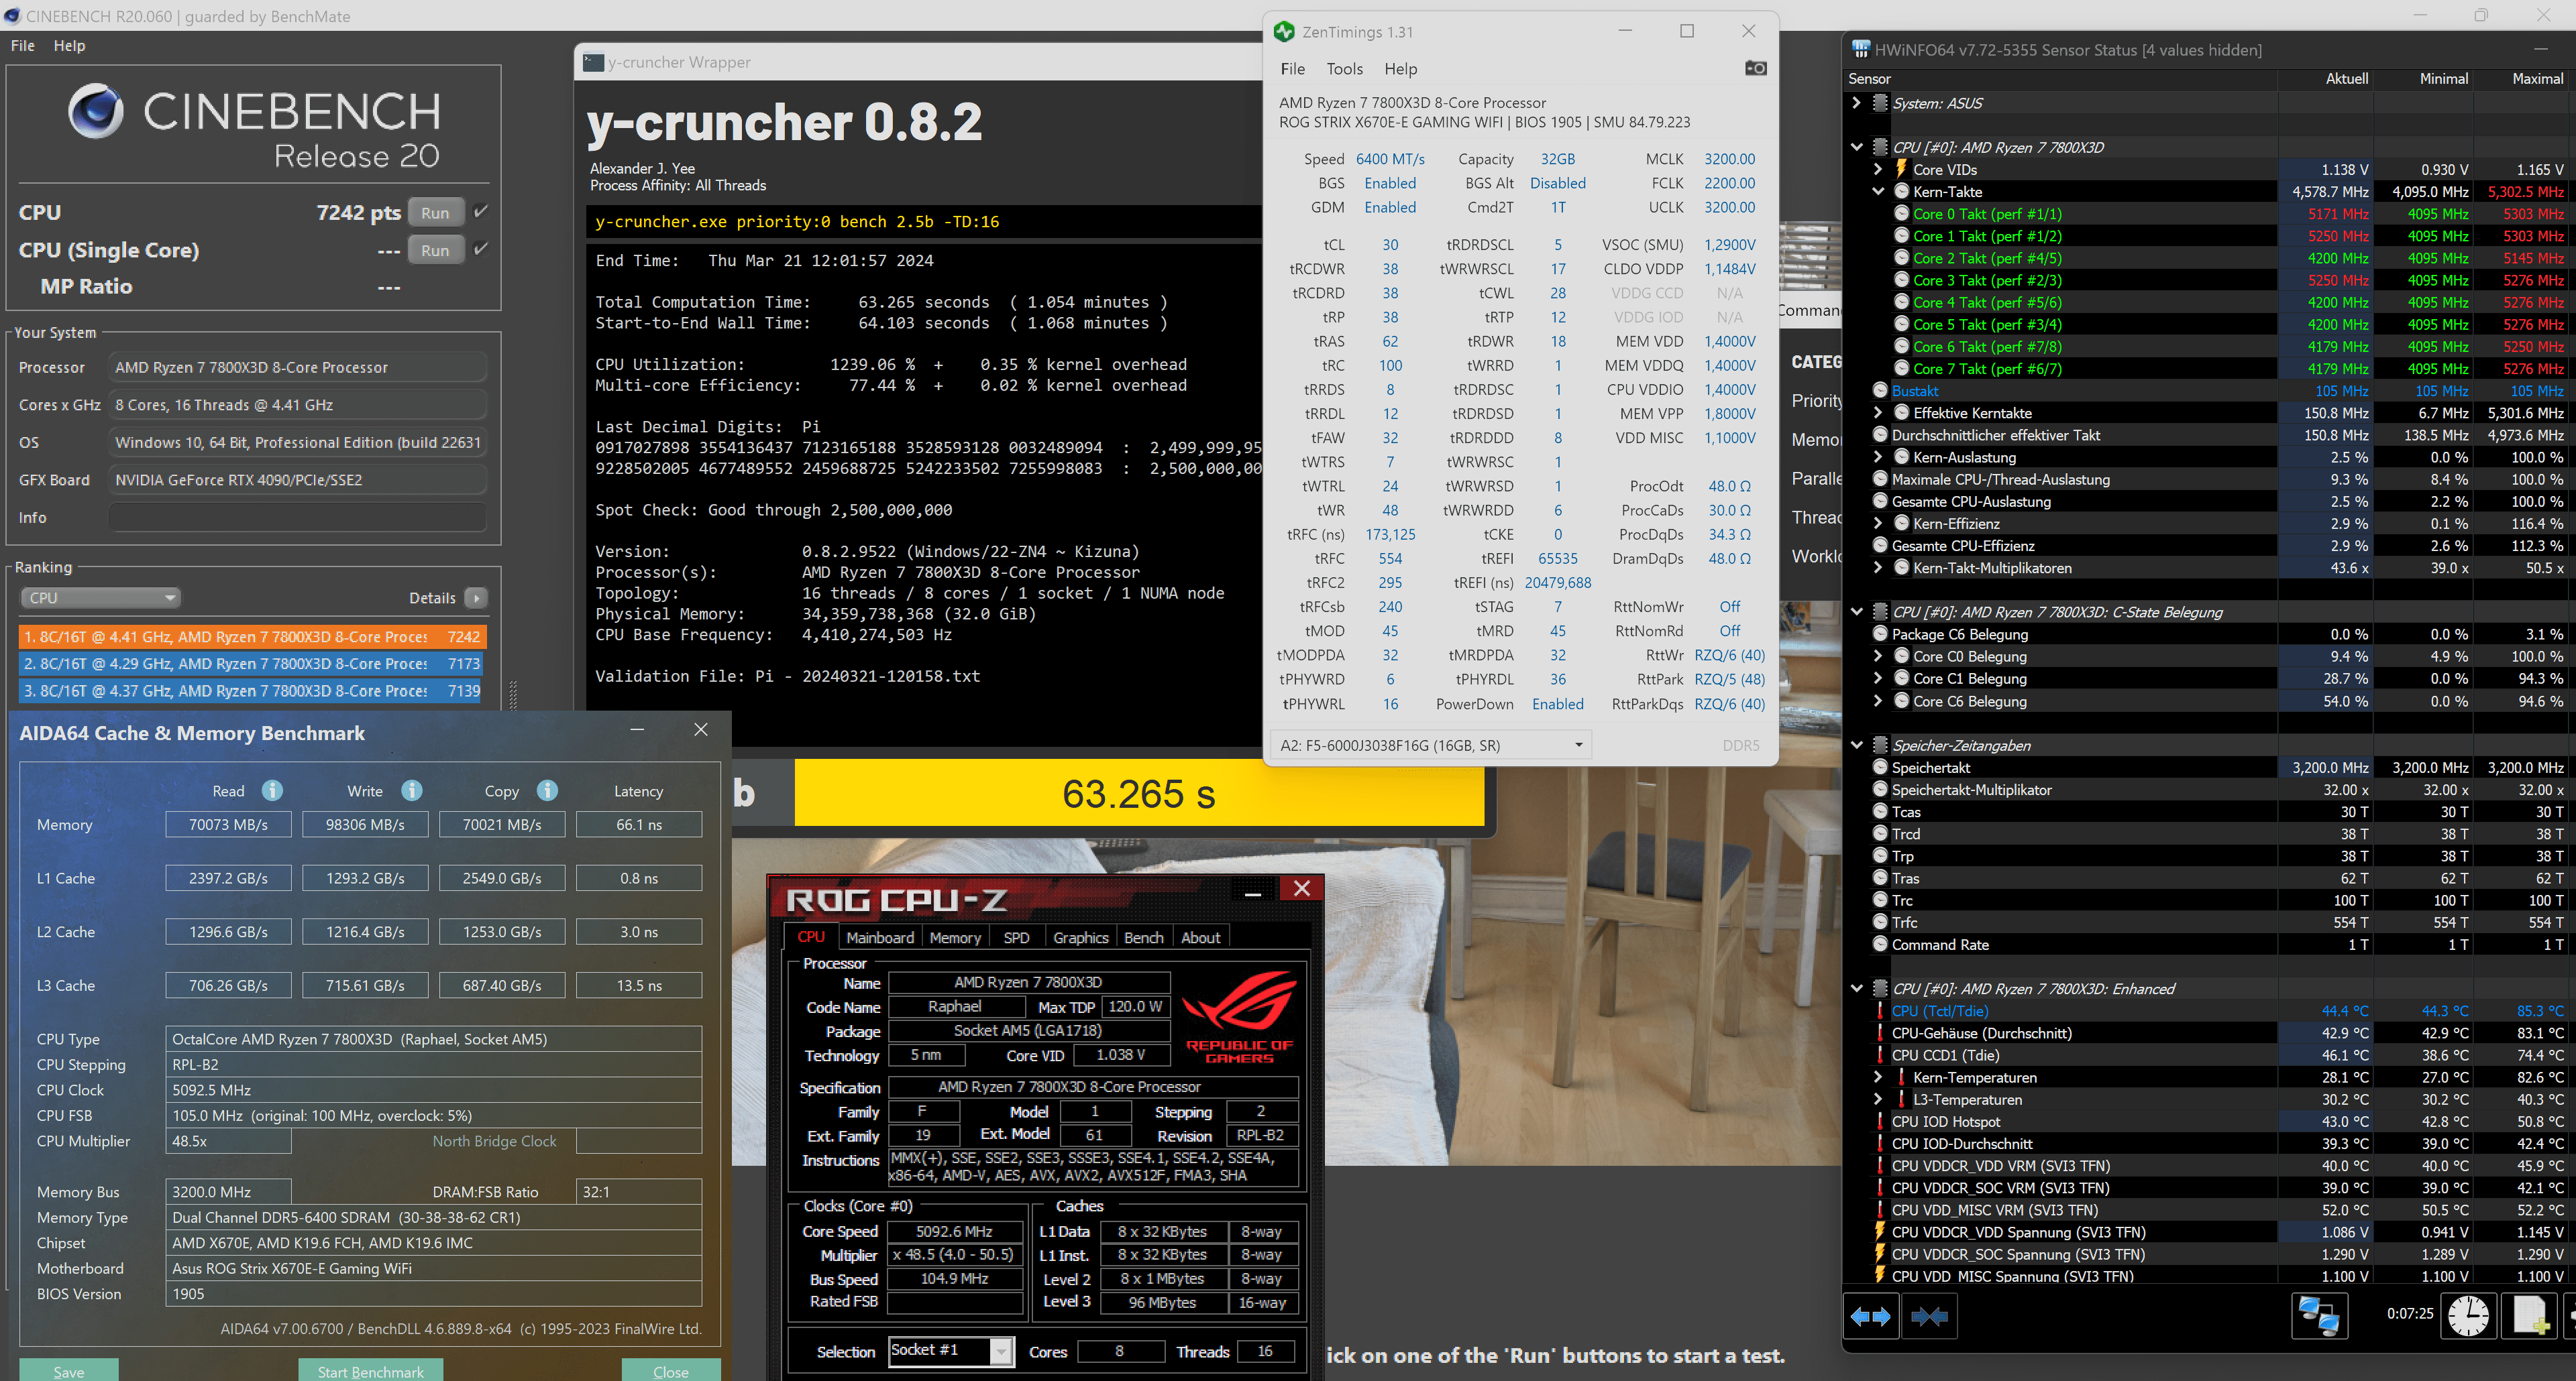This screenshot has width=2576, height=1381.
Task: Click the HWiNFO expand columns arrows icon
Action: pyautogui.click(x=1871, y=1316)
